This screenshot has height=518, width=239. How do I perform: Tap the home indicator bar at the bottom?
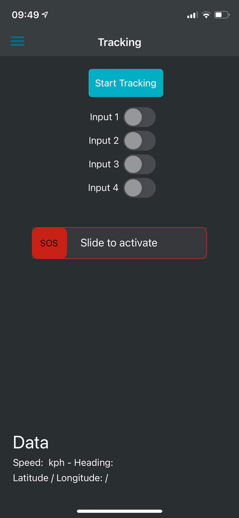coord(119,511)
